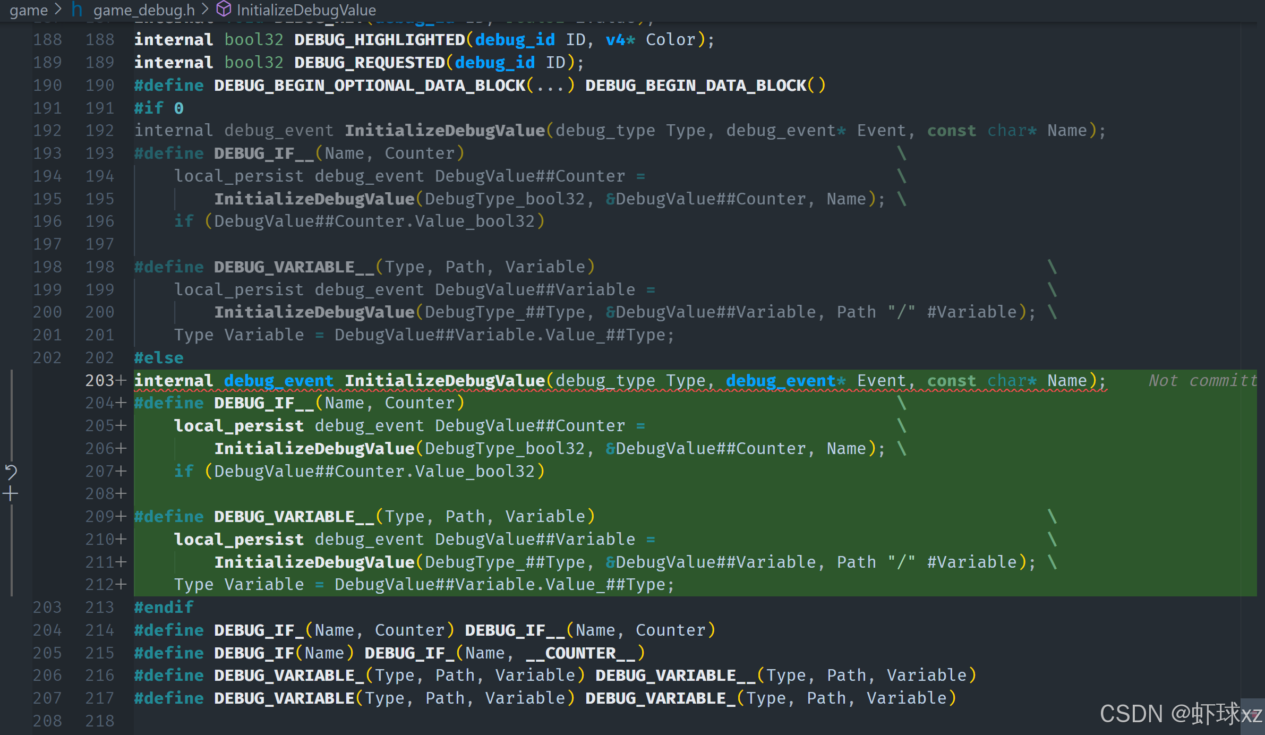This screenshot has width=1265, height=735.
Task: Select 'InitializeDebugValue' breadcrumb symbol
Action: point(306,10)
